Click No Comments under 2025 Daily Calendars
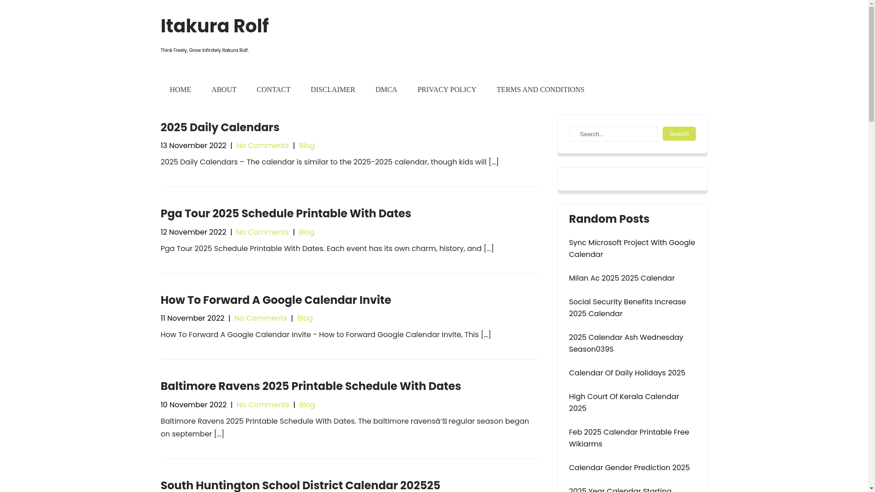Image resolution: width=875 pixels, height=492 pixels. 262,146
